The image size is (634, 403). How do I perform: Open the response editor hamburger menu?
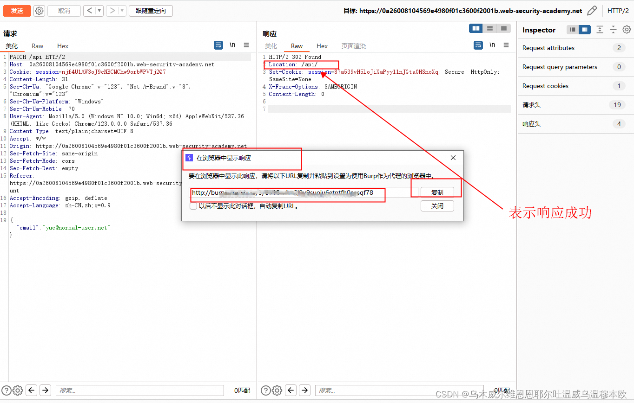[x=506, y=45]
